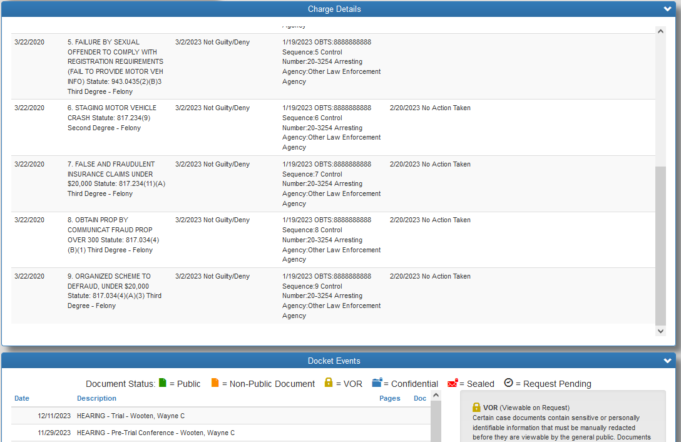Click the Charge Details header title
The width and height of the screenshot is (681, 442).
tap(334, 9)
